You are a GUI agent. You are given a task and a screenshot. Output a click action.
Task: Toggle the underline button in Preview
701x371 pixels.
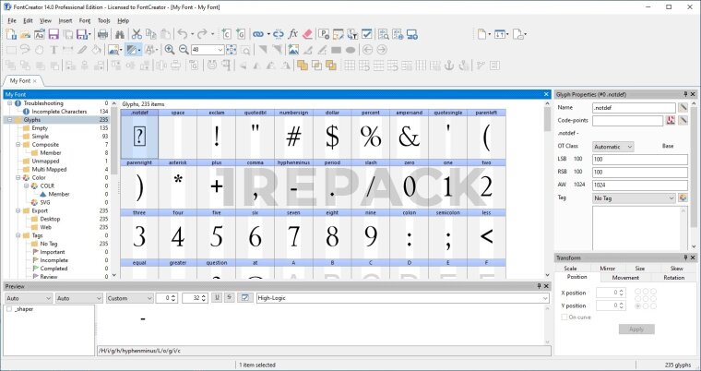[x=217, y=298]
